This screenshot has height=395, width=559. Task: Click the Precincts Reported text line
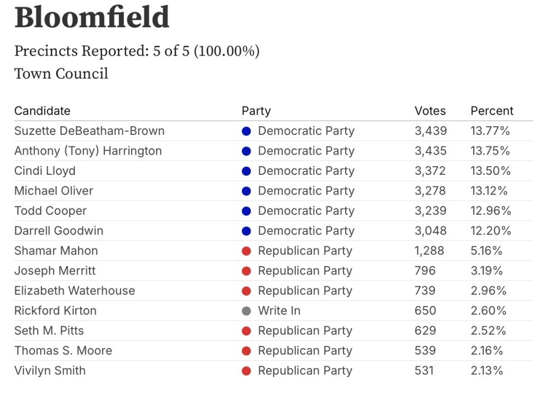click(x=136, y=51)
